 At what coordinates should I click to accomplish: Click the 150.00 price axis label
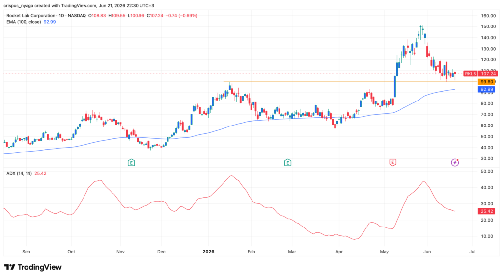pos(488,26)
